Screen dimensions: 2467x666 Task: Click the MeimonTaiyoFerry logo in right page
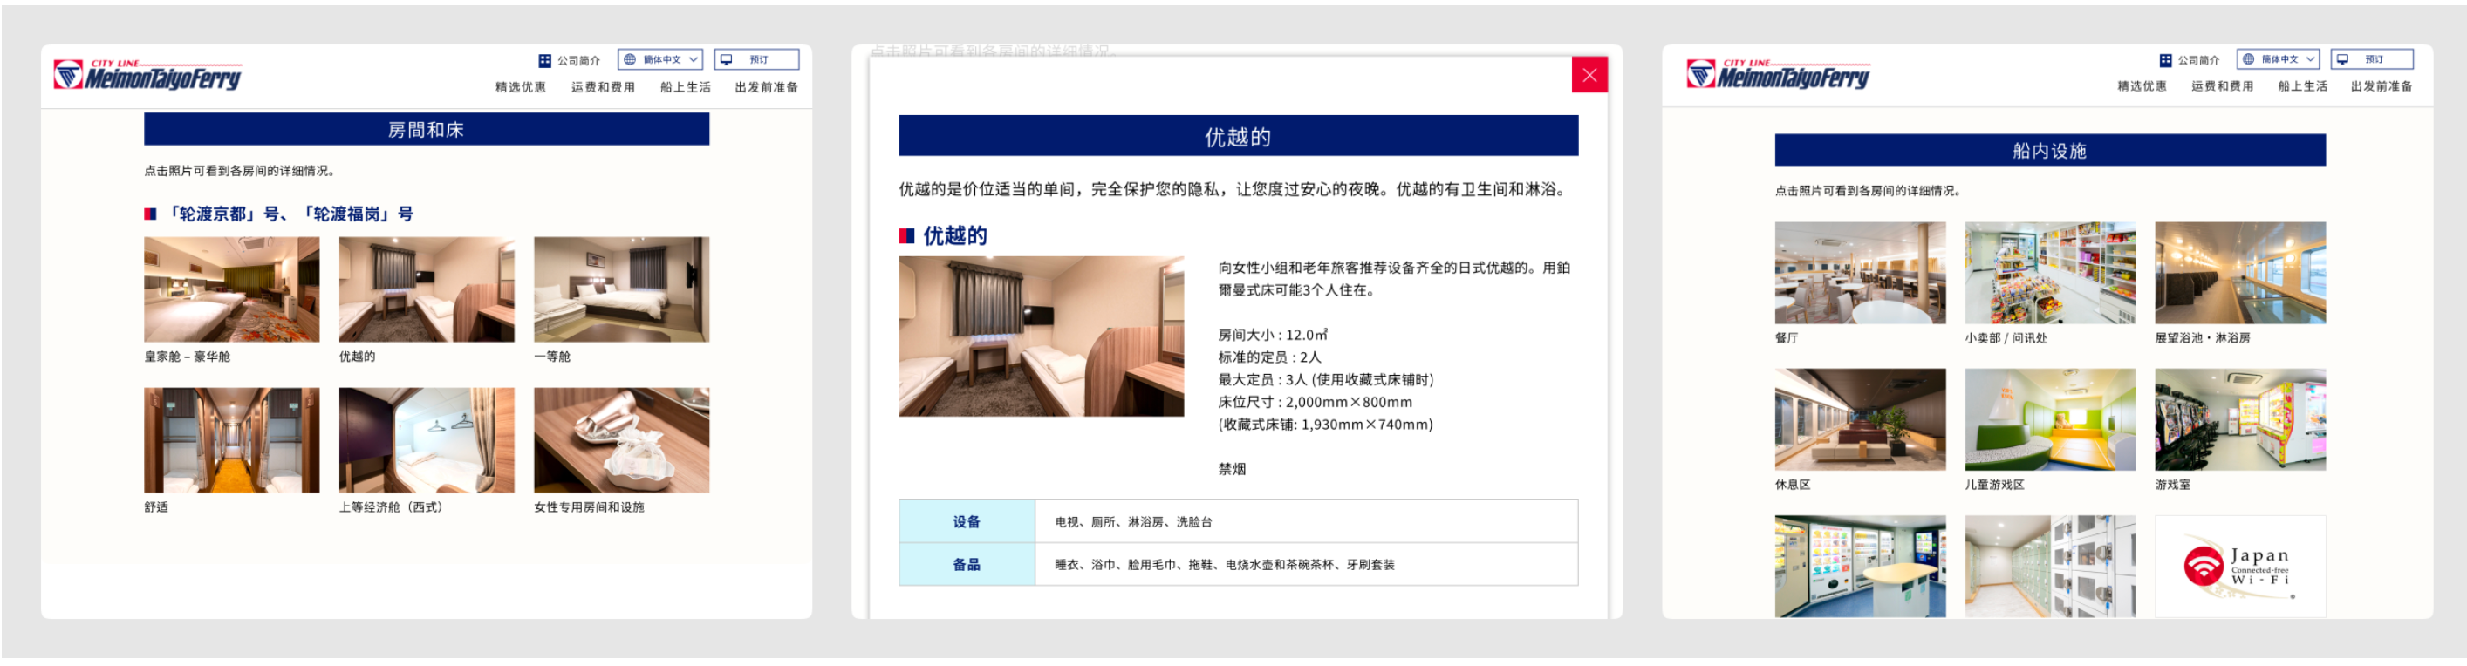coord(1778,74)
